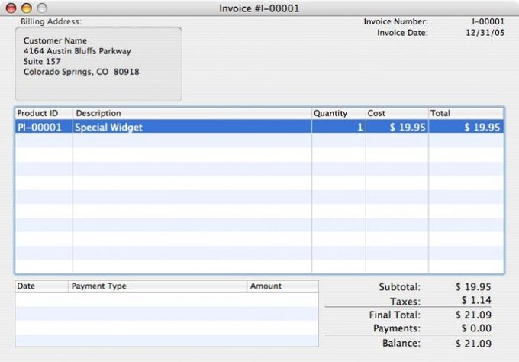Image resolution: width=519 pixels, height=362 pixels.
Task: Click the yellow minimize window button
Action: [27, 8]
